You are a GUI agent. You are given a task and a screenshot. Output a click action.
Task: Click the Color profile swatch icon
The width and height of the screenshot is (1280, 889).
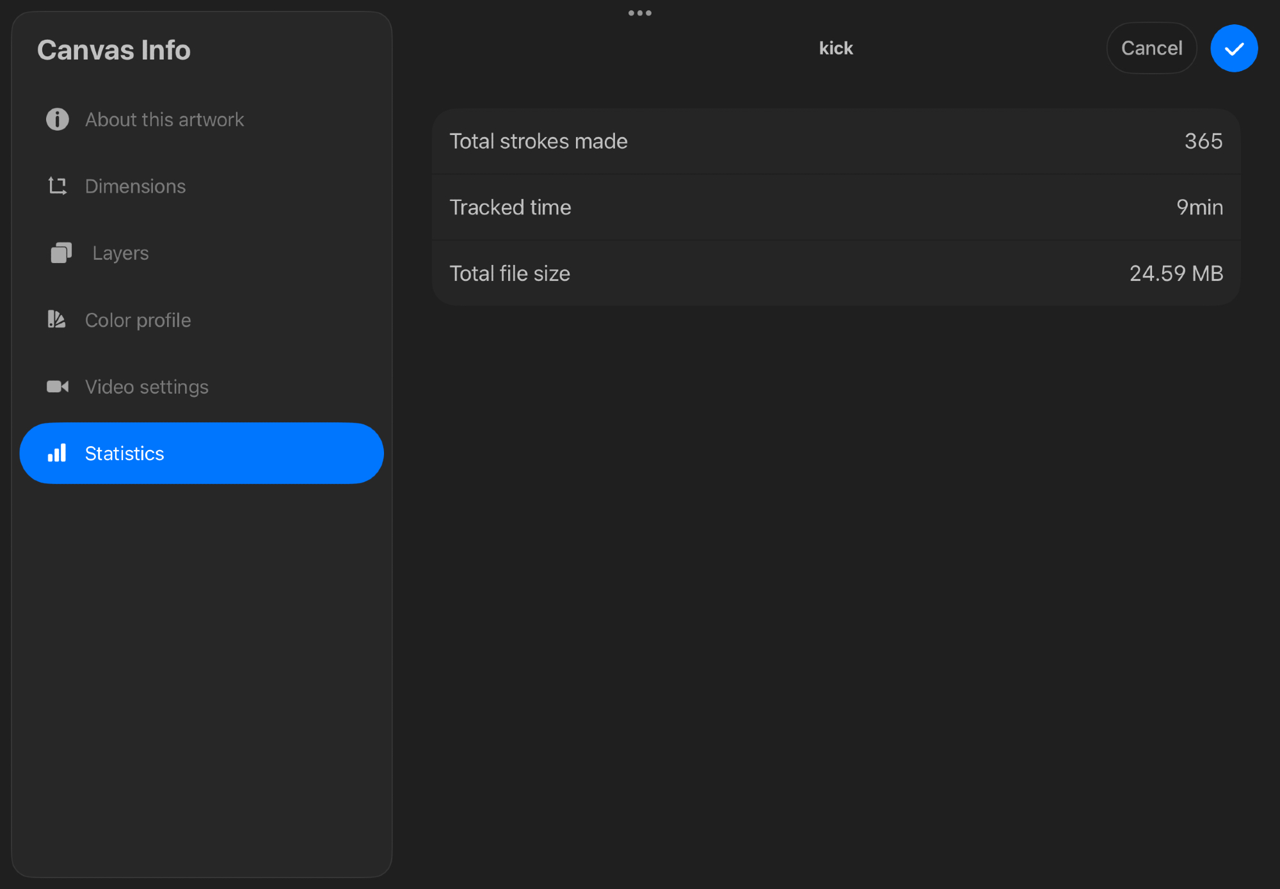coord(56,319)
